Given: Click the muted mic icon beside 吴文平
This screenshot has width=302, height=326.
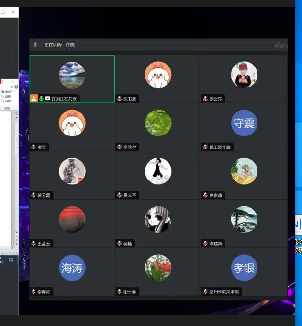Looking at the screenshot, I should click(120, 195).
